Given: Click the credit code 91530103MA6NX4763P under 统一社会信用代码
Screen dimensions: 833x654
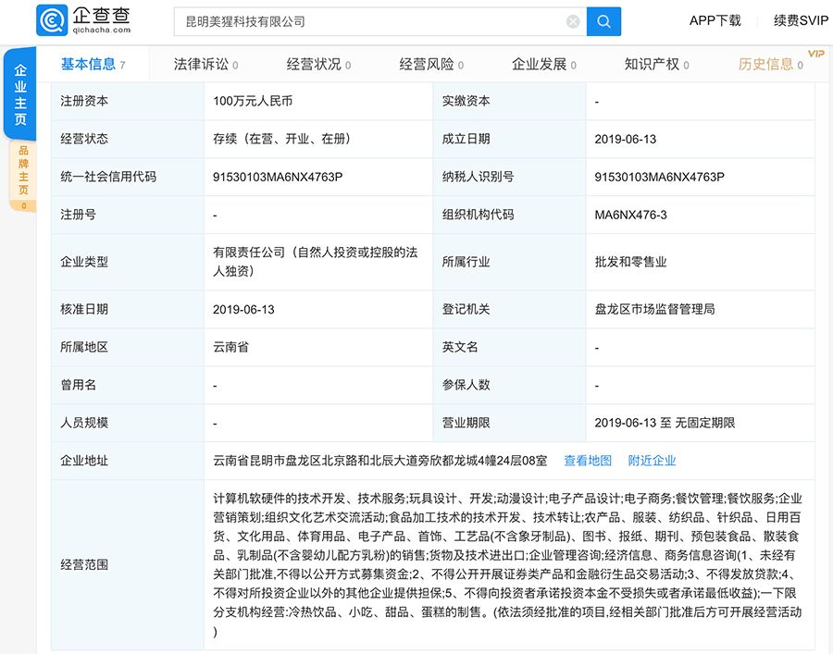Looking at the screenshot, I should 278,177.
